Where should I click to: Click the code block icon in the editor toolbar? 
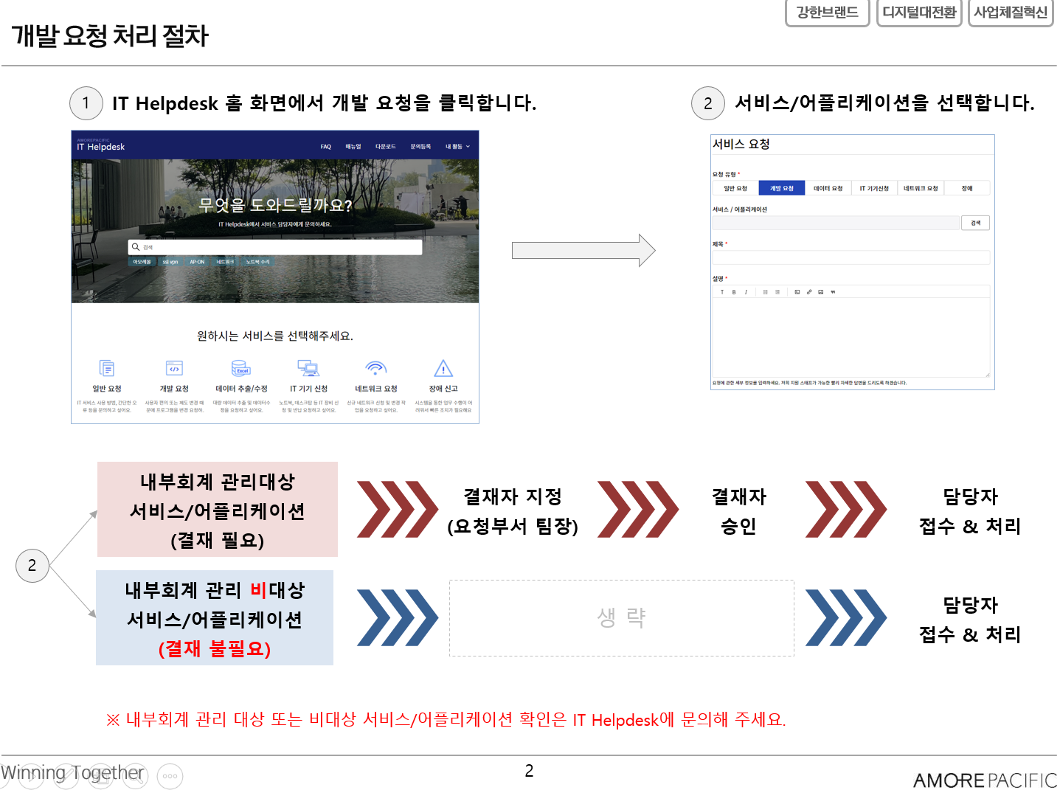pyautogui.click(x=797, y=292)
